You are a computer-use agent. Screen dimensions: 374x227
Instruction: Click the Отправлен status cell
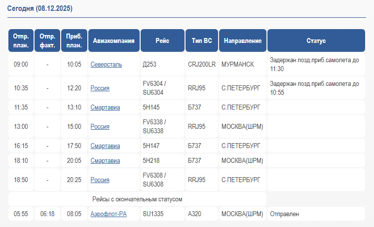coord(285,214)
